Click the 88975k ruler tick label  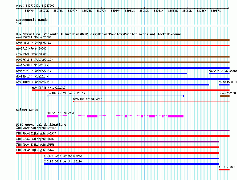tap(44, 11)
